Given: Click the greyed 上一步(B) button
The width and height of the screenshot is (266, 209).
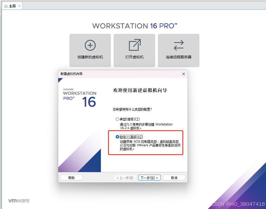Looking at the screenshot, I should point(125,178).
